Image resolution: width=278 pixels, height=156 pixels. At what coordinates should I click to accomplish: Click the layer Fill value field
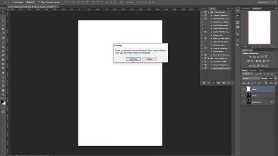pyautogui.click(x=271, y=83)
